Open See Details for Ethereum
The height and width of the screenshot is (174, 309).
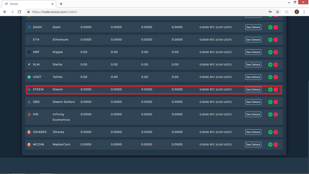click(253, 40)
